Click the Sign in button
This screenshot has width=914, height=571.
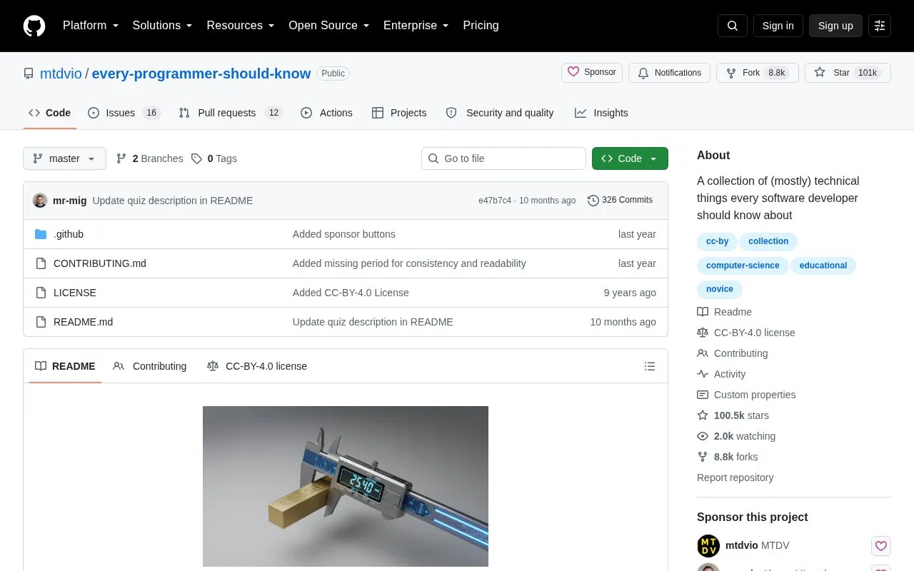tap(778, 26)
